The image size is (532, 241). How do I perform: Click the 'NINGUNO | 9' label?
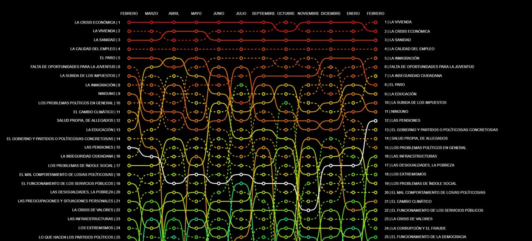click(109, 93)
